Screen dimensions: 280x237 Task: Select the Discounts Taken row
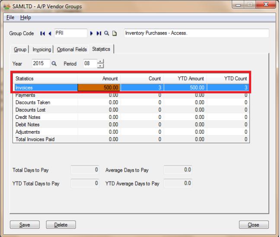(131, 102)
